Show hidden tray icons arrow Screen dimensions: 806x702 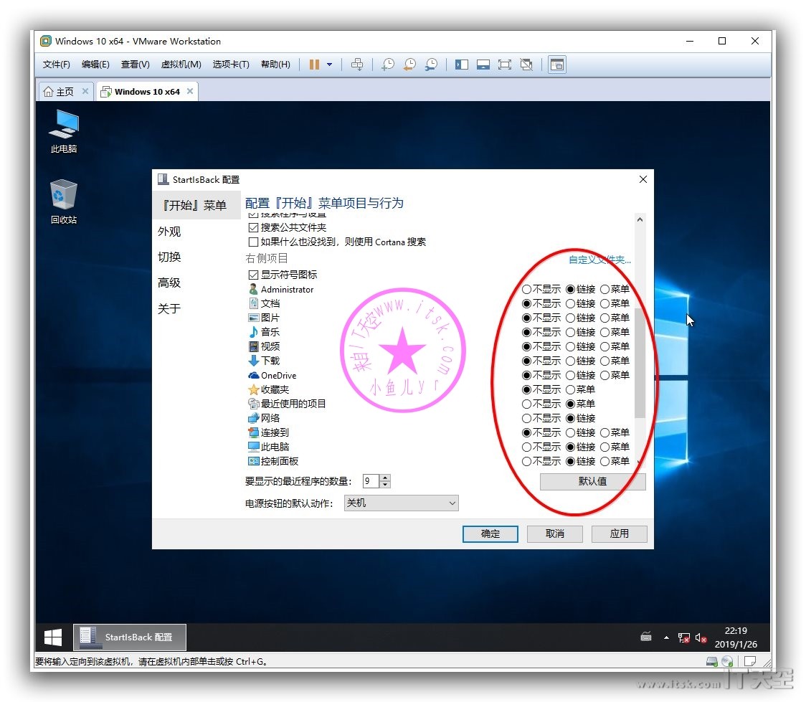[666, 637]
